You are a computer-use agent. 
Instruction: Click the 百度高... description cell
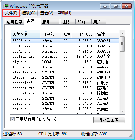(105, 83)
